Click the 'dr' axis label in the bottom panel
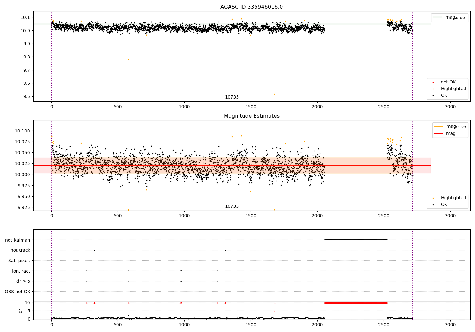 21,311
